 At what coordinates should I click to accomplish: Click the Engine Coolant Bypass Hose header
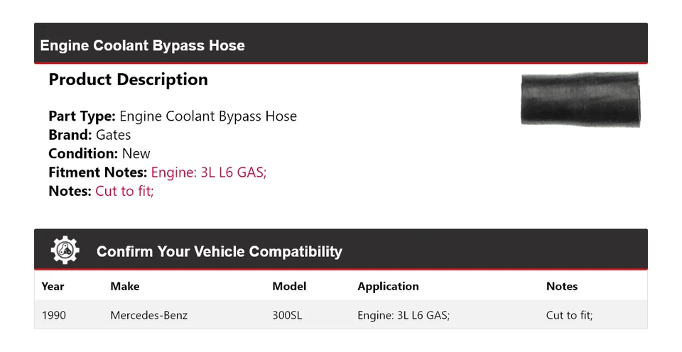143,45
